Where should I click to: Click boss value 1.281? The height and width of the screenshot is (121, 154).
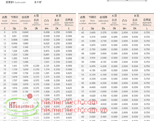46,73
